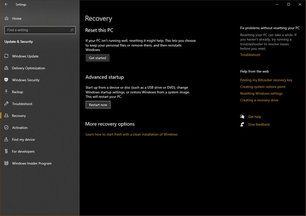Image resolution: width=306 pixels, height=216 pixels.
Task: Open the Windows Insider Program page
Action: (32, 163)
